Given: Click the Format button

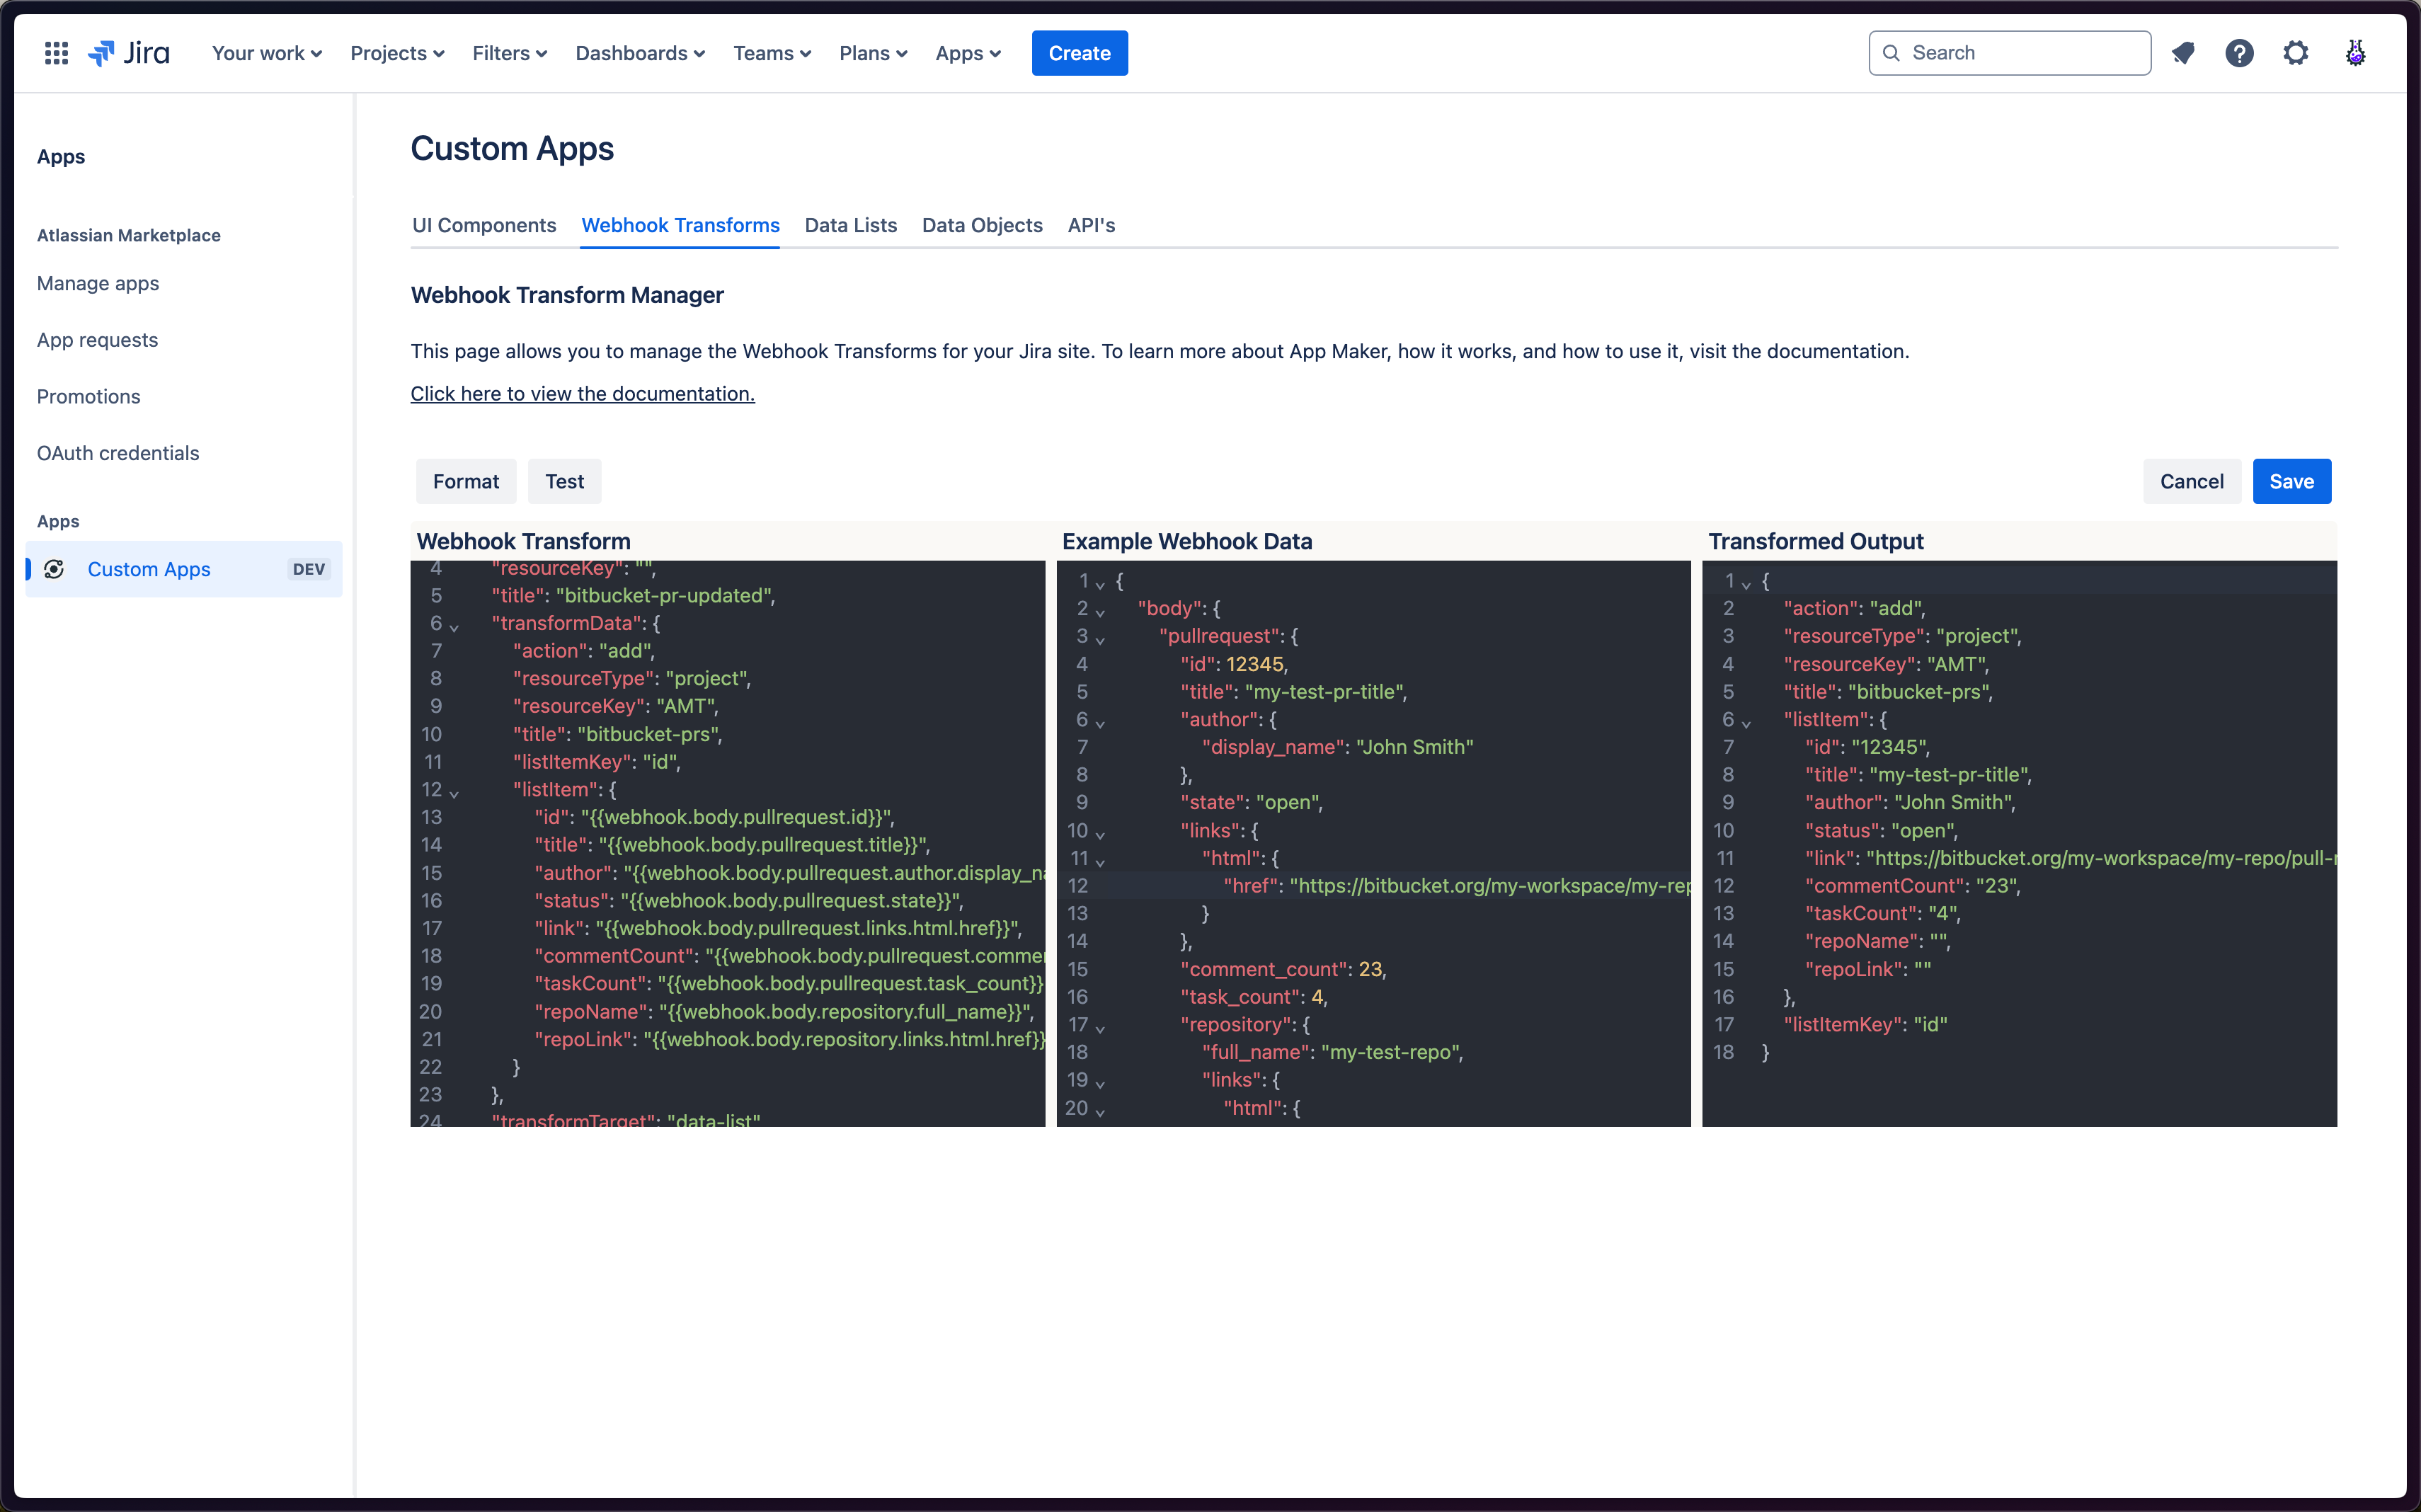Looking at the screenshot, I should 465,481.
